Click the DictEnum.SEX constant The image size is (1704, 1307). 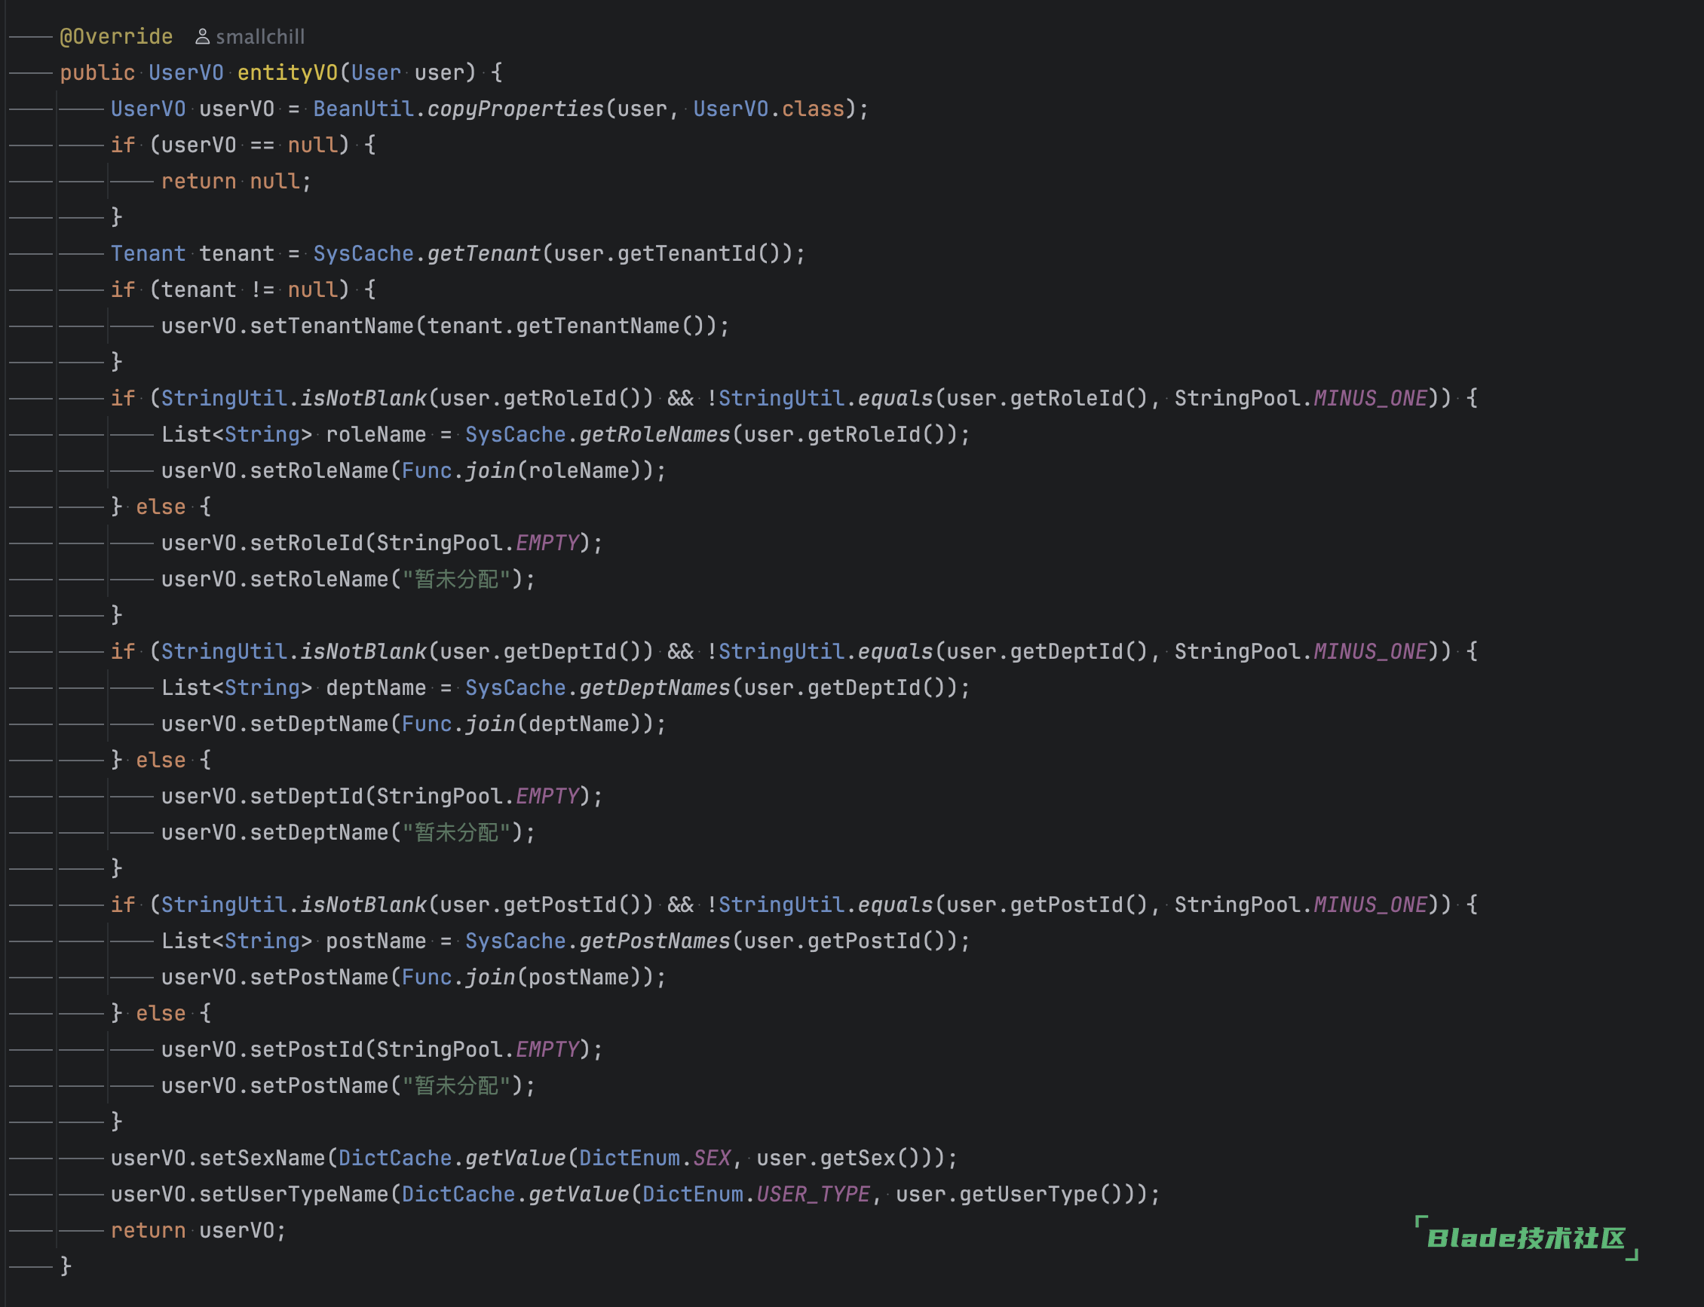[712, 1159]
